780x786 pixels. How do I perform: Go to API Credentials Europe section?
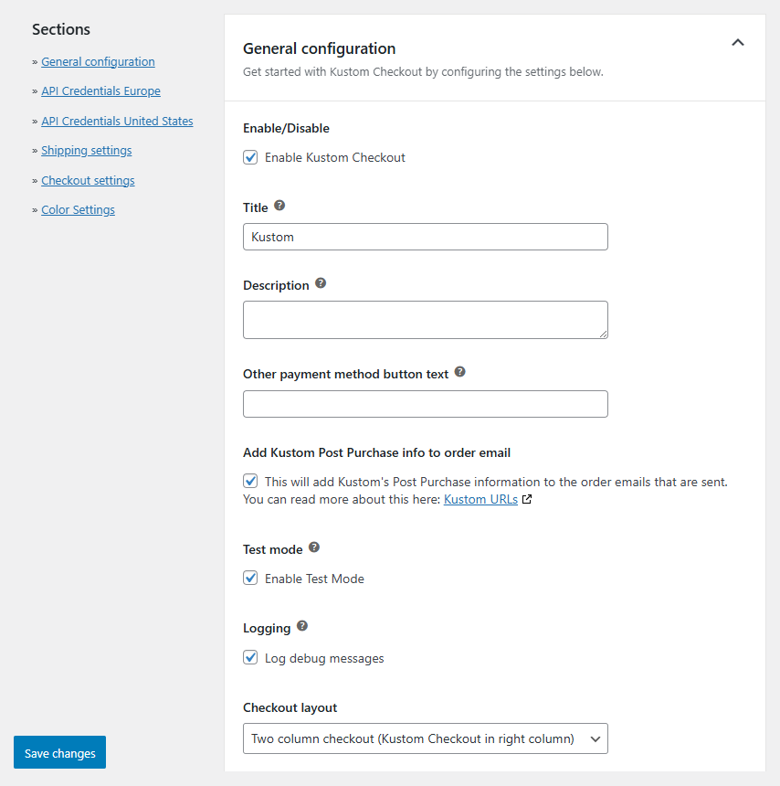[x=100, y=91]
